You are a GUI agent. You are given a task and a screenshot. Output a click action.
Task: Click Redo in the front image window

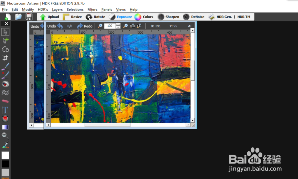[x=85, y=26]
